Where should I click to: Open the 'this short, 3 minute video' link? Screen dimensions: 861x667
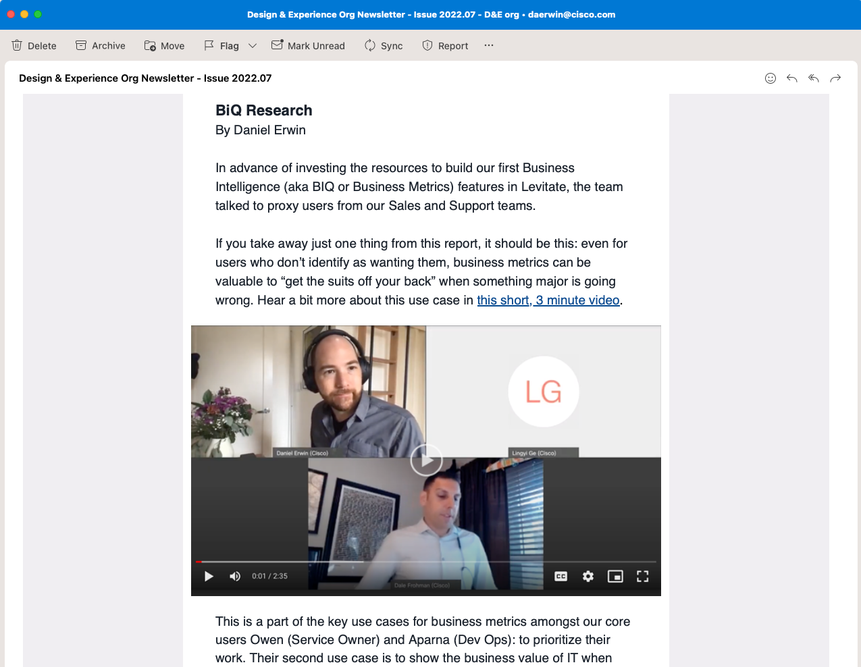click(x=548, y=300)
